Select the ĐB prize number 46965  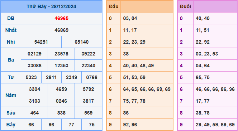(x=62, y=18)
